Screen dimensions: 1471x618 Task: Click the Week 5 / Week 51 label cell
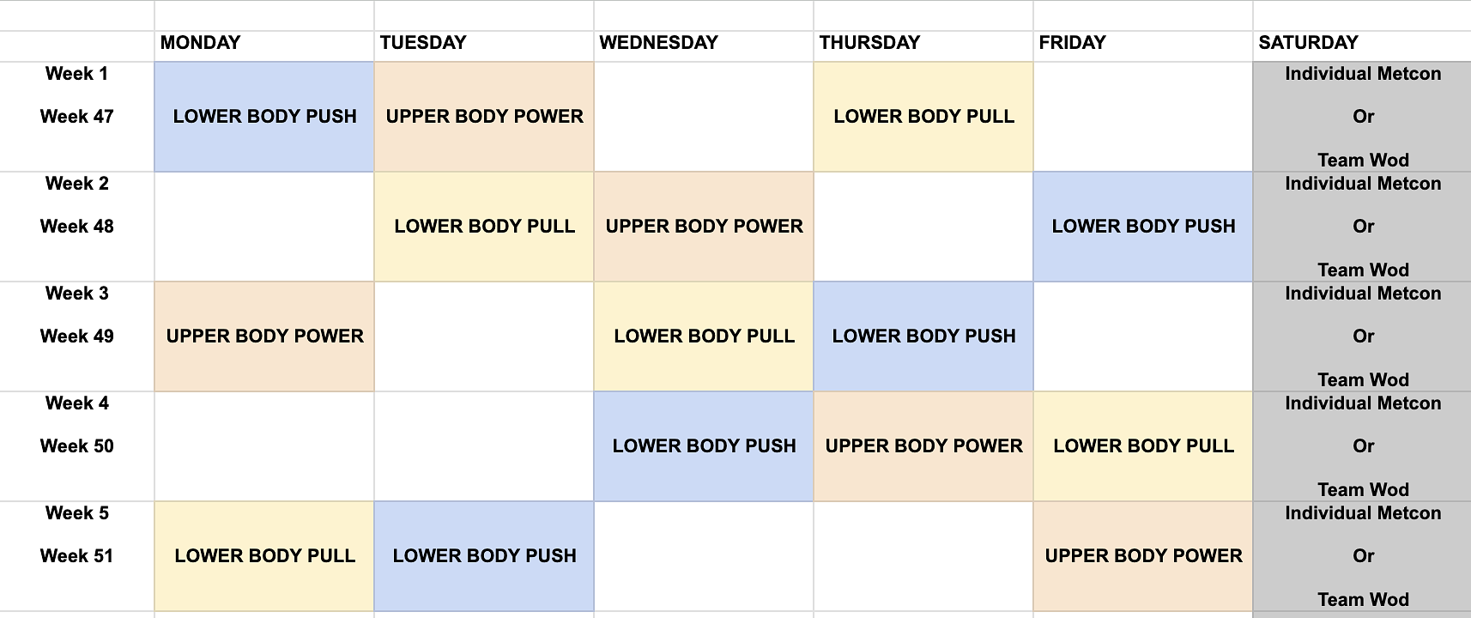tap(77, 556)
